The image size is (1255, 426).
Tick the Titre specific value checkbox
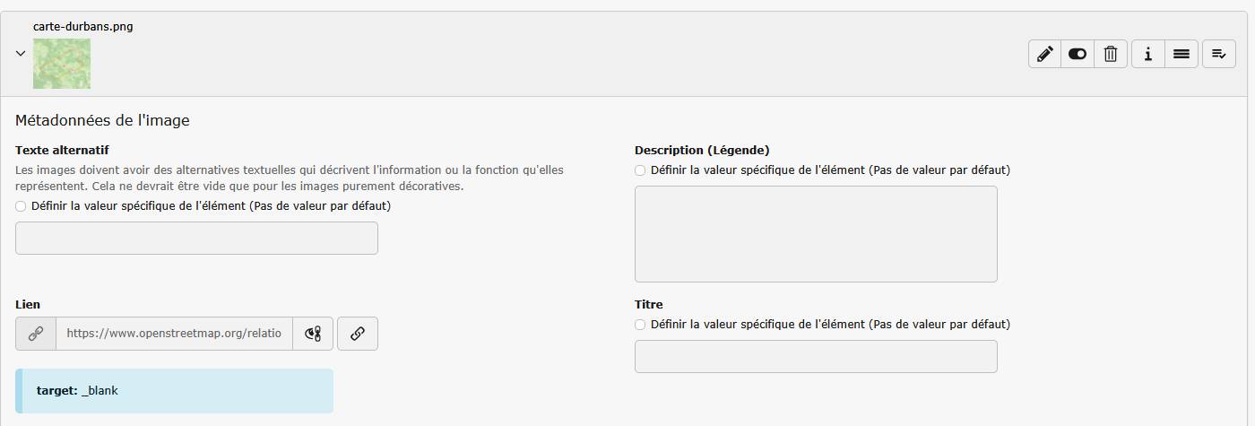(x=640, y=324)
